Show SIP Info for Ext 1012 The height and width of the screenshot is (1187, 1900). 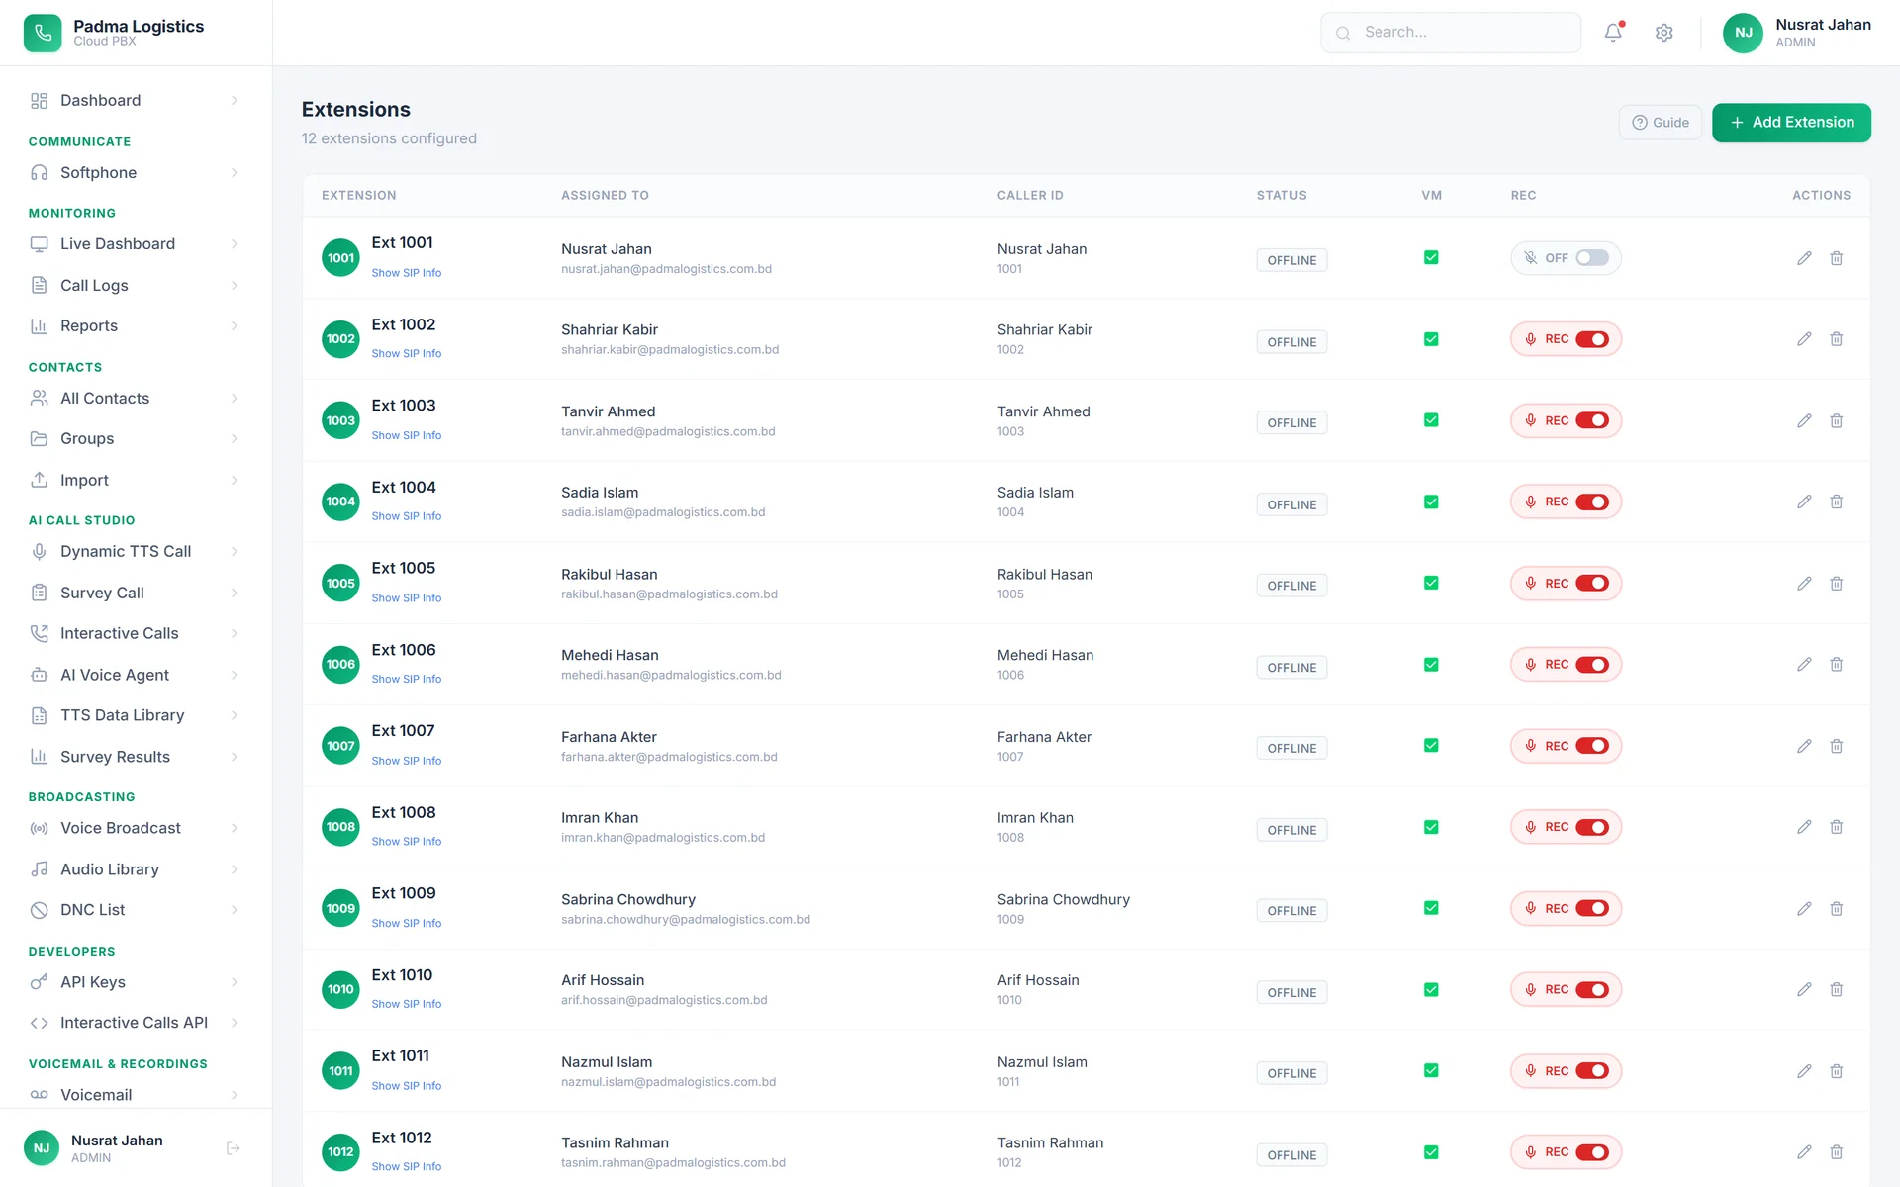click(x=407, y=1167)
